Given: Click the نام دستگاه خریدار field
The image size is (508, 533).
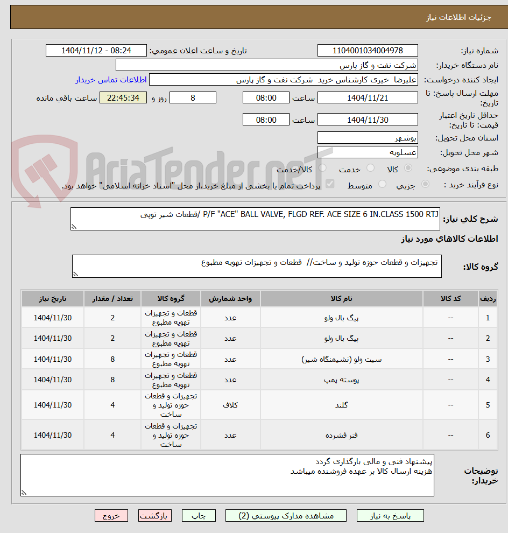Looking at the screenshot, I should (267, 65).
